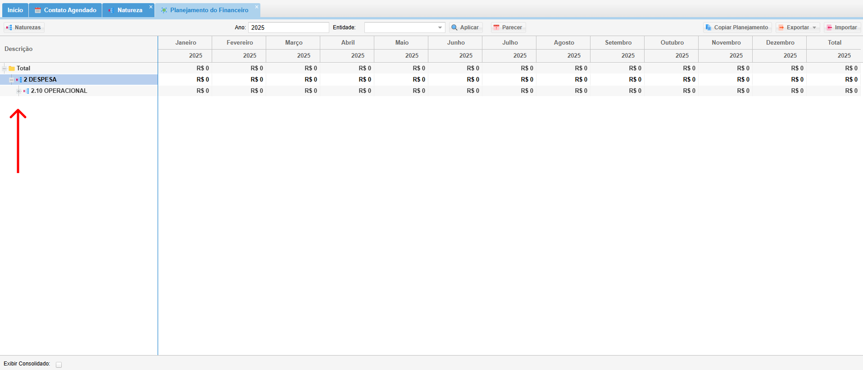The width and height of the screenshot is (863, 370).
Task: Click the Exportar arrow icon
Action: (781, 27)
